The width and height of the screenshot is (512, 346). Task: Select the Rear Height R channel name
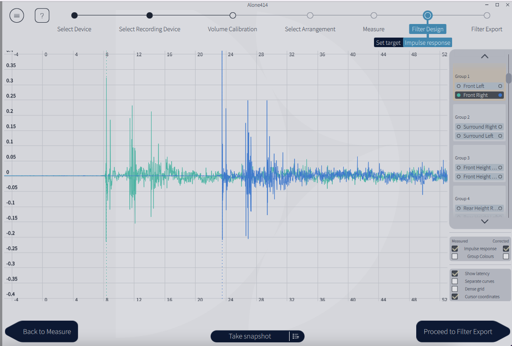click(480, 208)
